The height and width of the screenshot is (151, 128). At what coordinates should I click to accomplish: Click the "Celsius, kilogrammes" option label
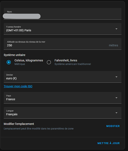point(29,60)
